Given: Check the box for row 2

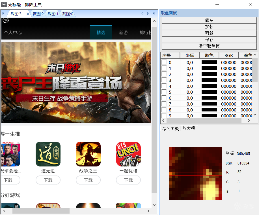Looking at the screenshot, I should (164, 74).
